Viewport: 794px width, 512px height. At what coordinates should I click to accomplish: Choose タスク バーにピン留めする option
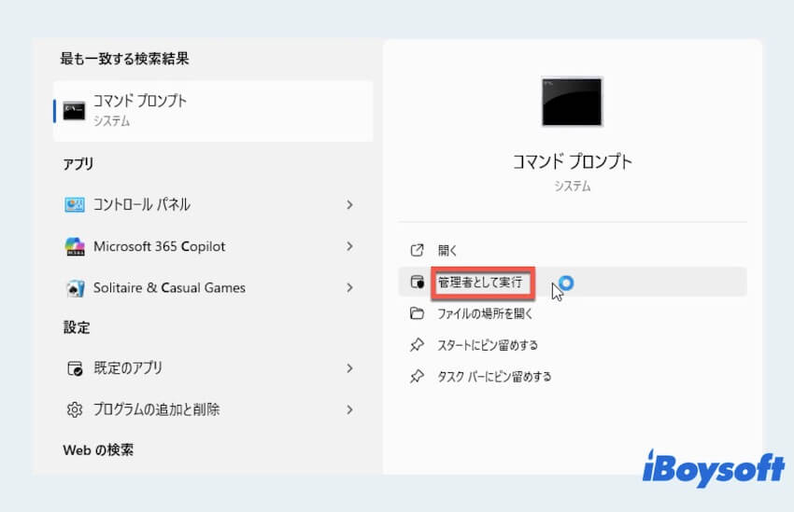pos(494,377)
